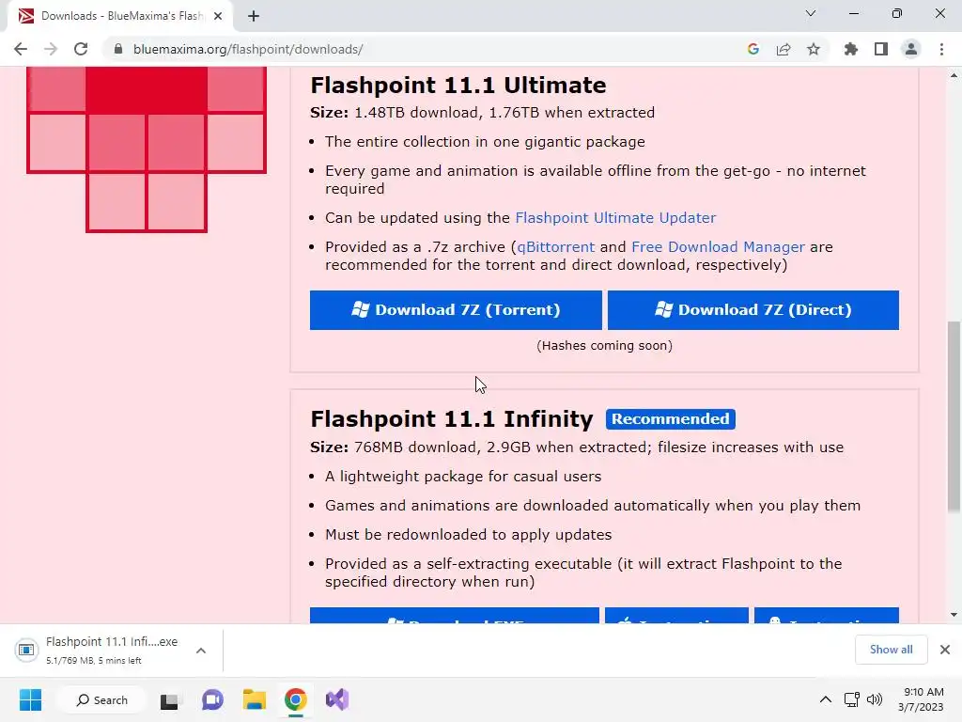This screenshot has width=962, height=722.
Task: Expand the download item options chevron
Action: (201, 651)
